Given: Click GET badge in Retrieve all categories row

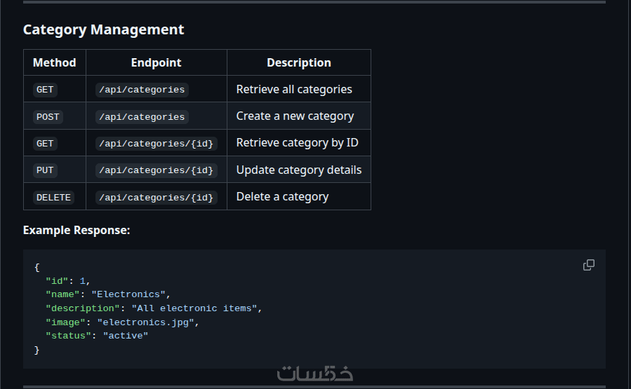Looking at the screenshot, I should tap(45, 90).
